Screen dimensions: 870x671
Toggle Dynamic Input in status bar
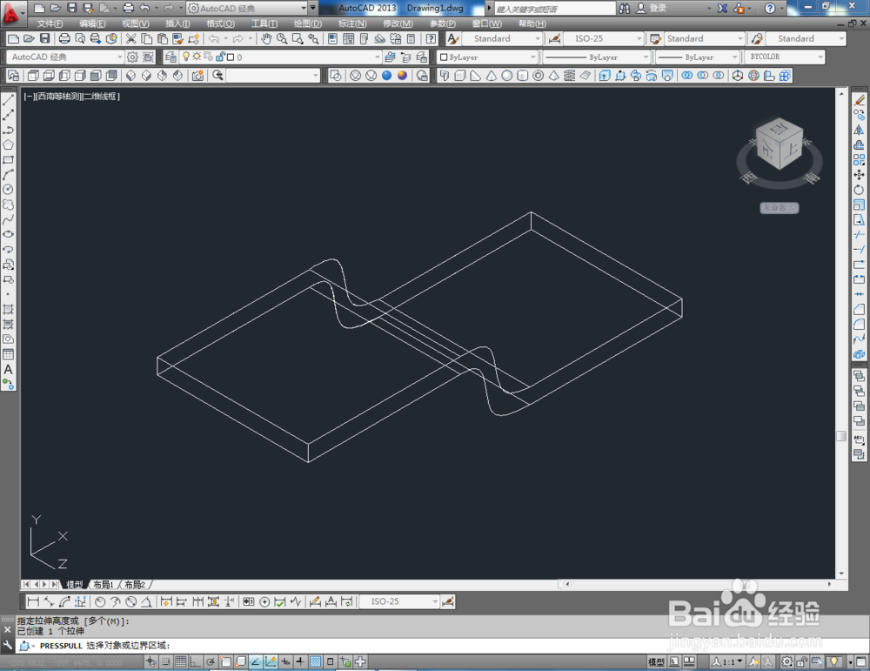(x=285, y=661)
